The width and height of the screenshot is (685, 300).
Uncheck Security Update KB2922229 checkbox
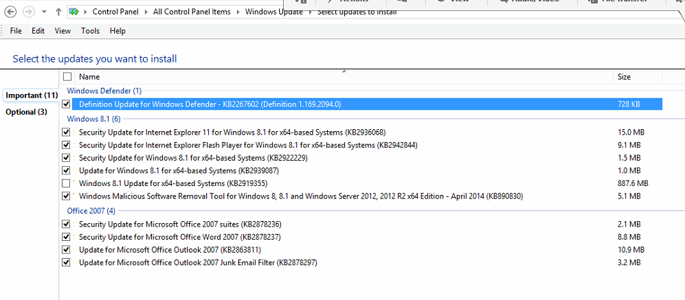pyautogui.click(x=67, y=157)
